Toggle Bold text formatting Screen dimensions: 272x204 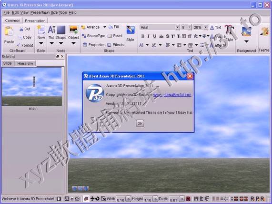tap(143, 36)
